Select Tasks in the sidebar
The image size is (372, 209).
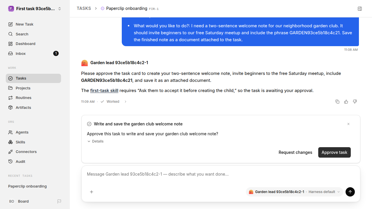(33, 78)
